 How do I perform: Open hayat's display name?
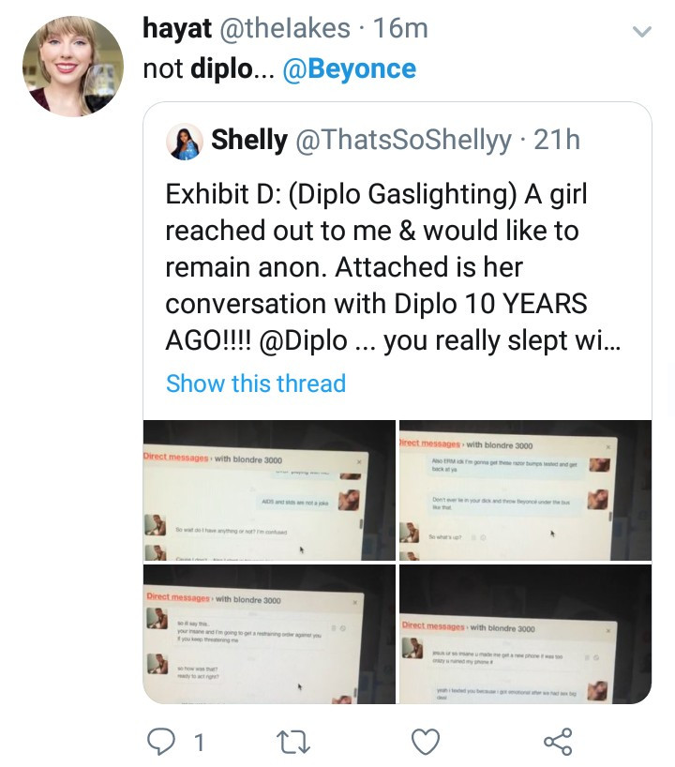[x=177, y=29]
